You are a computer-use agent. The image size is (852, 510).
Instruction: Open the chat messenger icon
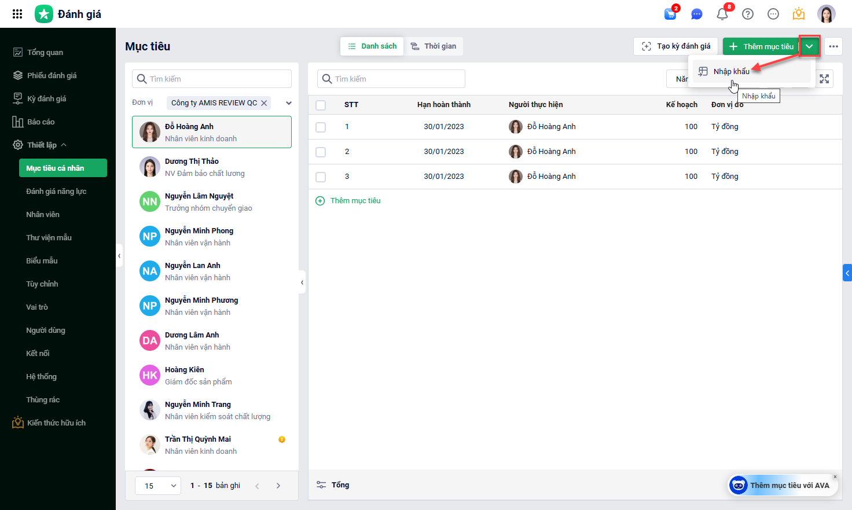coord(696,14)
